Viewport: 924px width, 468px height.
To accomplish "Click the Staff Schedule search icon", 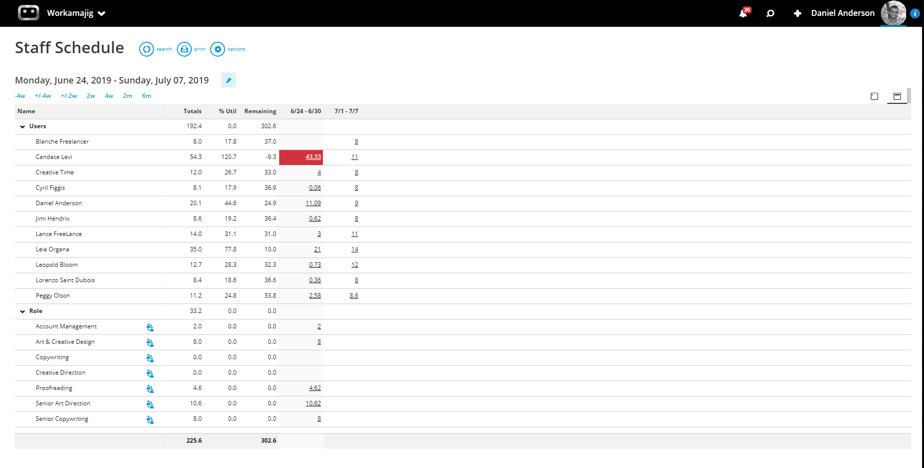I will (x=147, y=49).
